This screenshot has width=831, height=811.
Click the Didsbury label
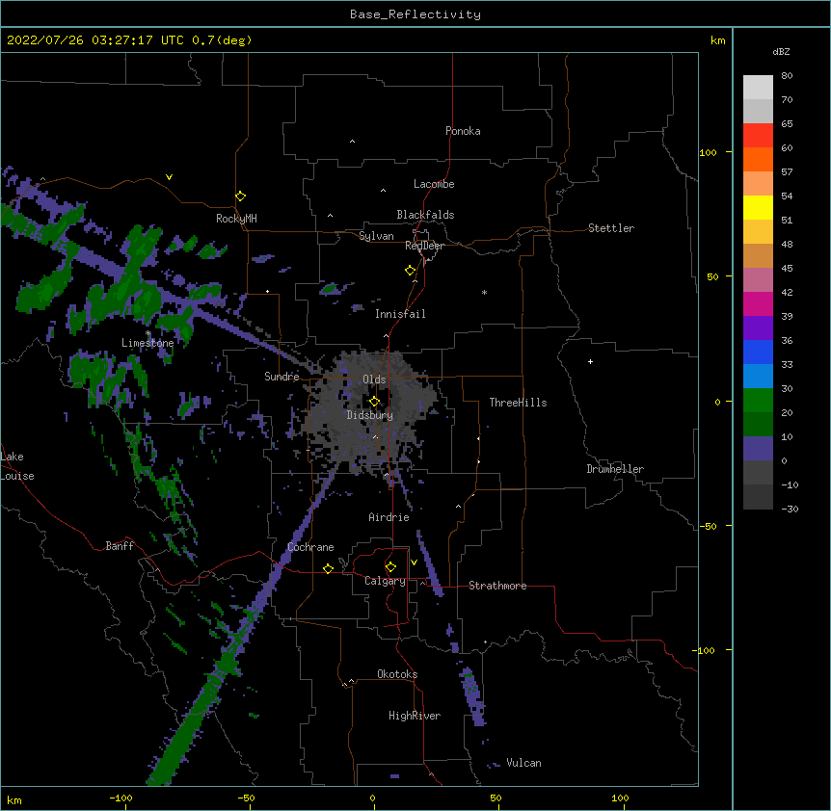coord(370,415)
